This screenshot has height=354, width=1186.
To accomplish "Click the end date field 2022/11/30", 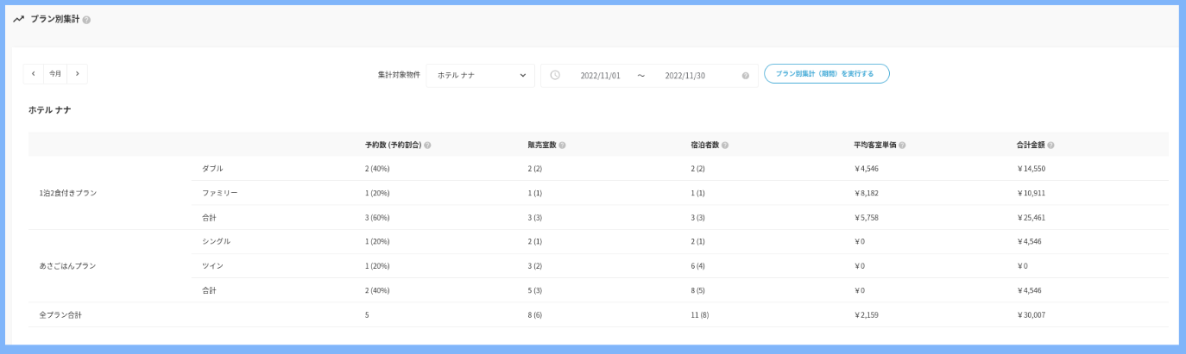I will tap(684, 76).
